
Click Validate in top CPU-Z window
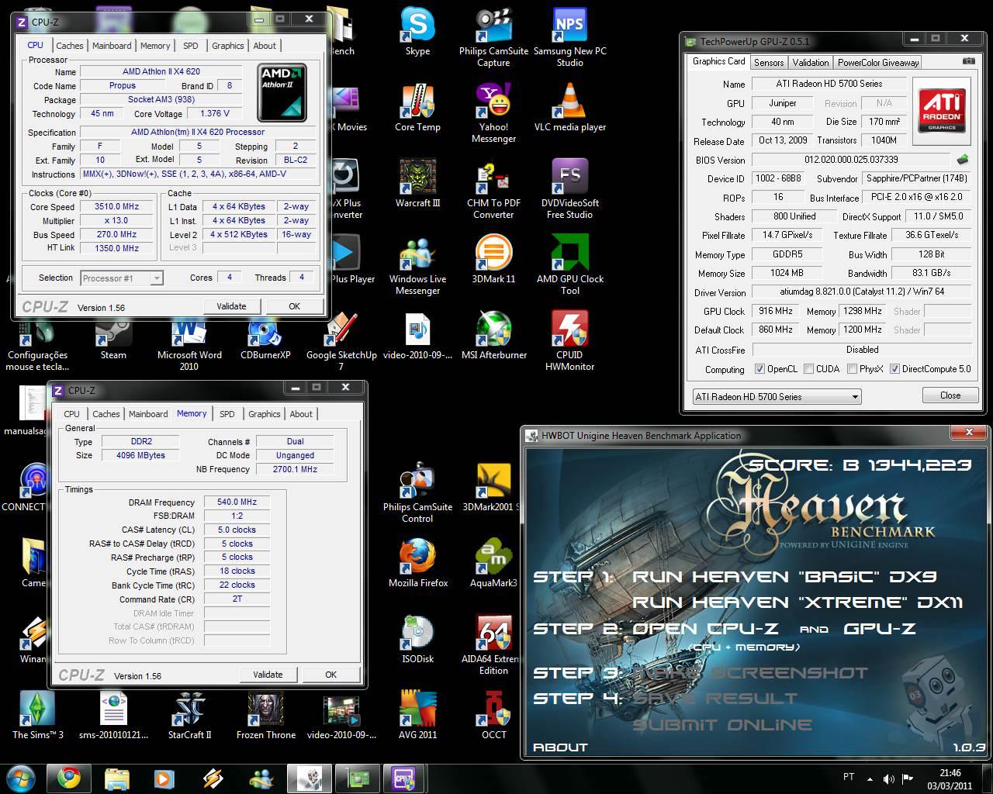pos(231,306)
